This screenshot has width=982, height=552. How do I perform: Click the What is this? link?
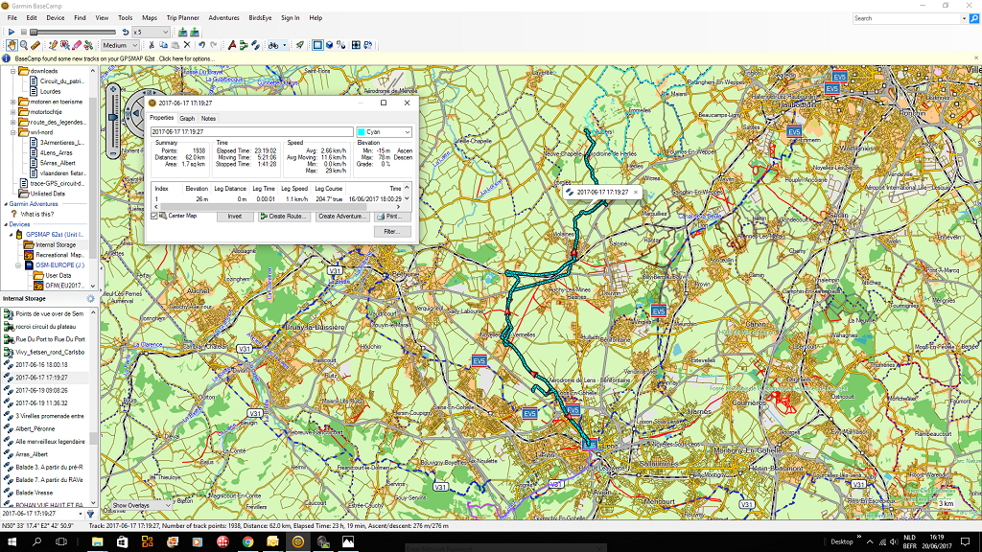[37, 214]
